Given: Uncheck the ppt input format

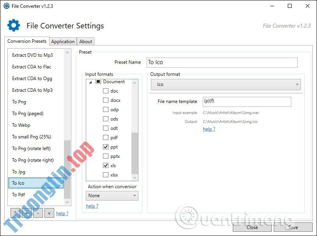Looking at the screenshot, I should coord(106,147).
